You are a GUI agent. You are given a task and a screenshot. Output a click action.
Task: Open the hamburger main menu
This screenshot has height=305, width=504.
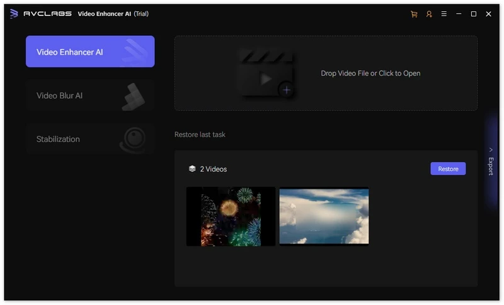444,14
